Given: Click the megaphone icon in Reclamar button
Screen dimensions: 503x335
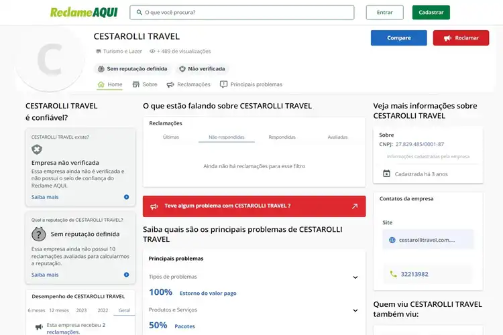Looking at the screenshot, I should [447, 38].
